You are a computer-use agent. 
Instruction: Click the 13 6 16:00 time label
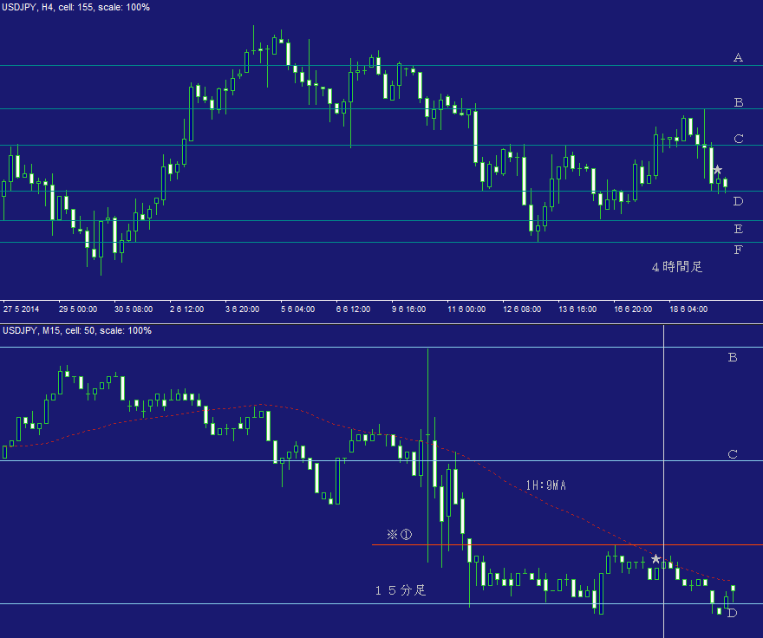coord(577,309)
